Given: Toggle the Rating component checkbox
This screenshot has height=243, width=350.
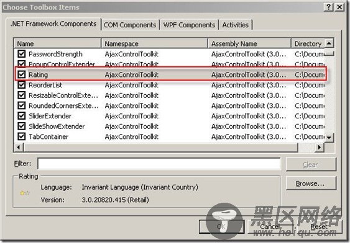Looking at the screenshot, I should click(21, 74).
